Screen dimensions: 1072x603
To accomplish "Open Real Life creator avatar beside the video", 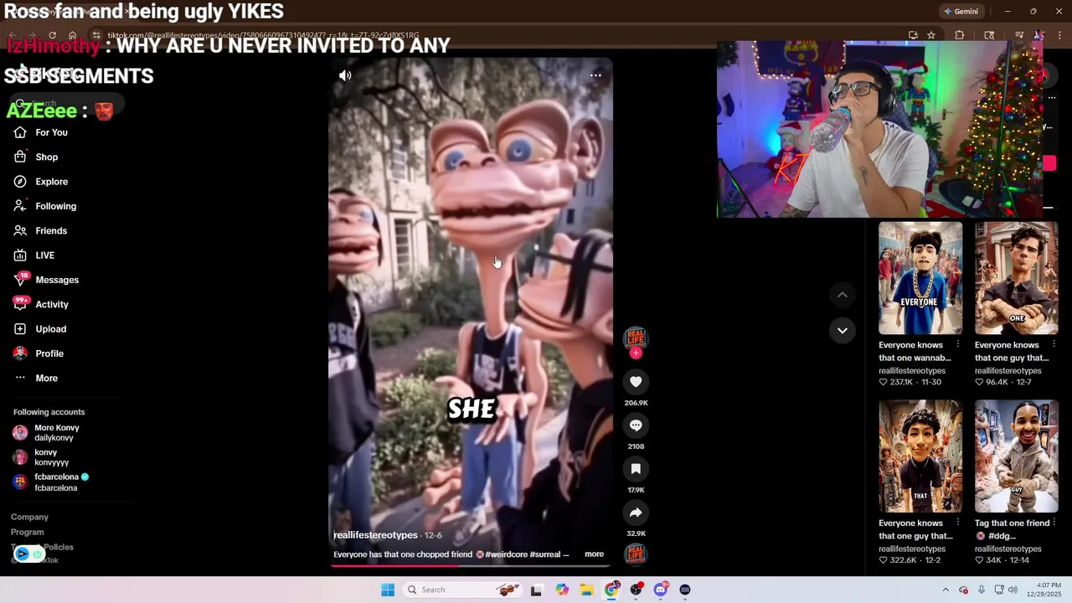I will 636,338.
